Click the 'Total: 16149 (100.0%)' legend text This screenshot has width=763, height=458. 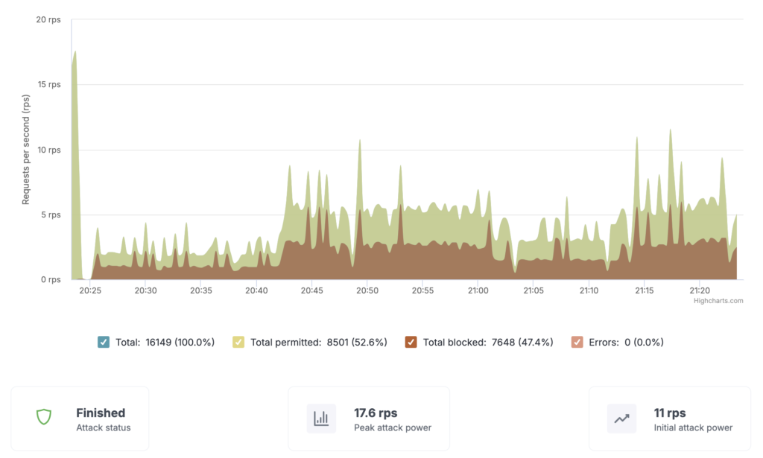point(165,343)
